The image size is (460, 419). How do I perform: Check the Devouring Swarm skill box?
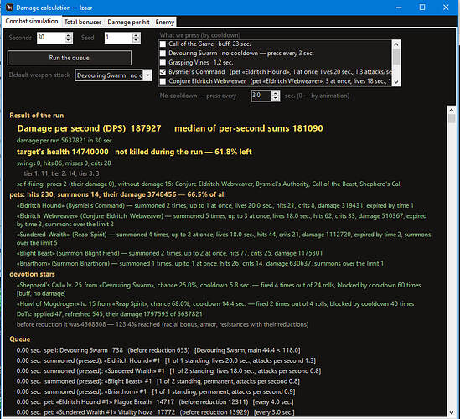point(163,54)
